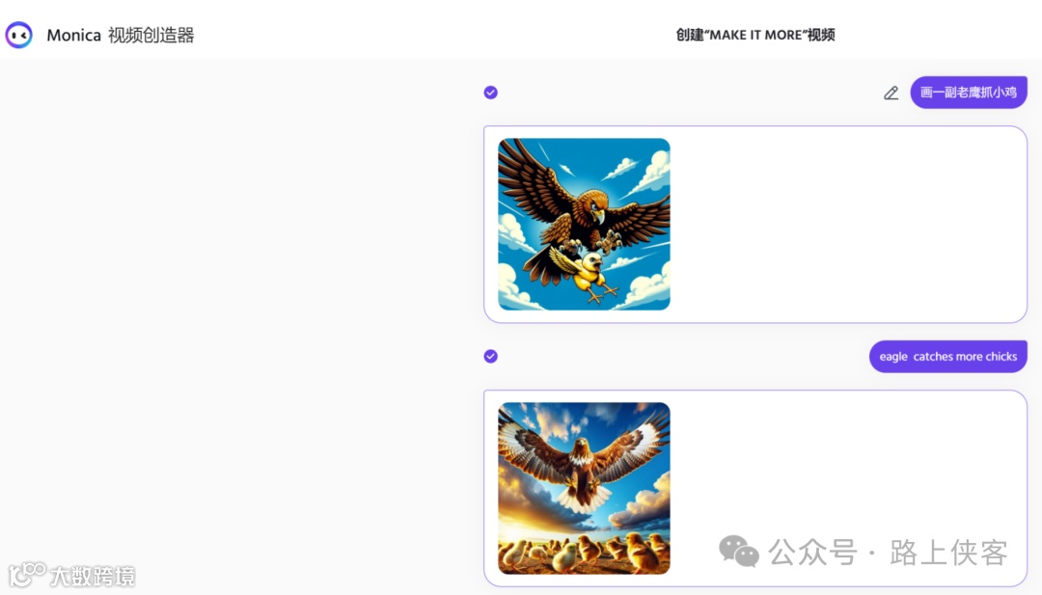This screenshot has width=1042, height=595.
Task: Toggle the checkmark circle above first image
Action: [490, 93]
